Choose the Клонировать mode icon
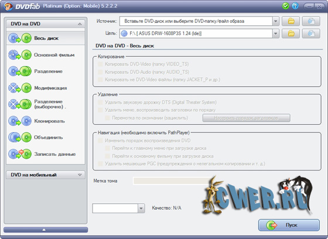 point(20,121)
